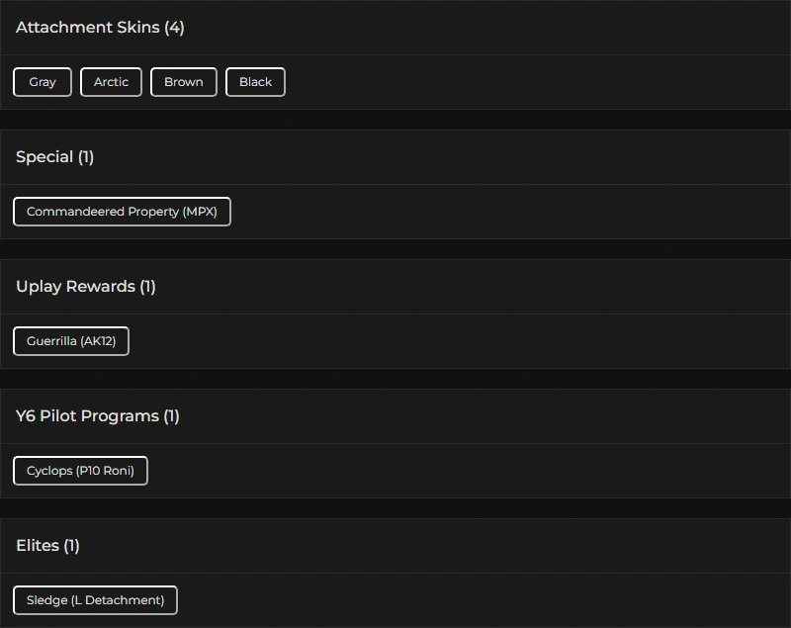Click empty row space right of Guerrilla (AK12)

coord(460,341)
